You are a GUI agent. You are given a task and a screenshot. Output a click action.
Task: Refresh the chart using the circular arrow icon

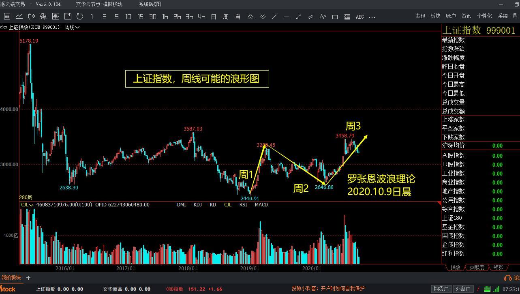[x=80, y=17]
